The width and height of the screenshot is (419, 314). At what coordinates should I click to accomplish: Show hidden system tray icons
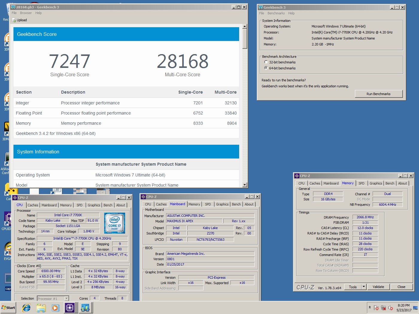[x=370, y=307]
